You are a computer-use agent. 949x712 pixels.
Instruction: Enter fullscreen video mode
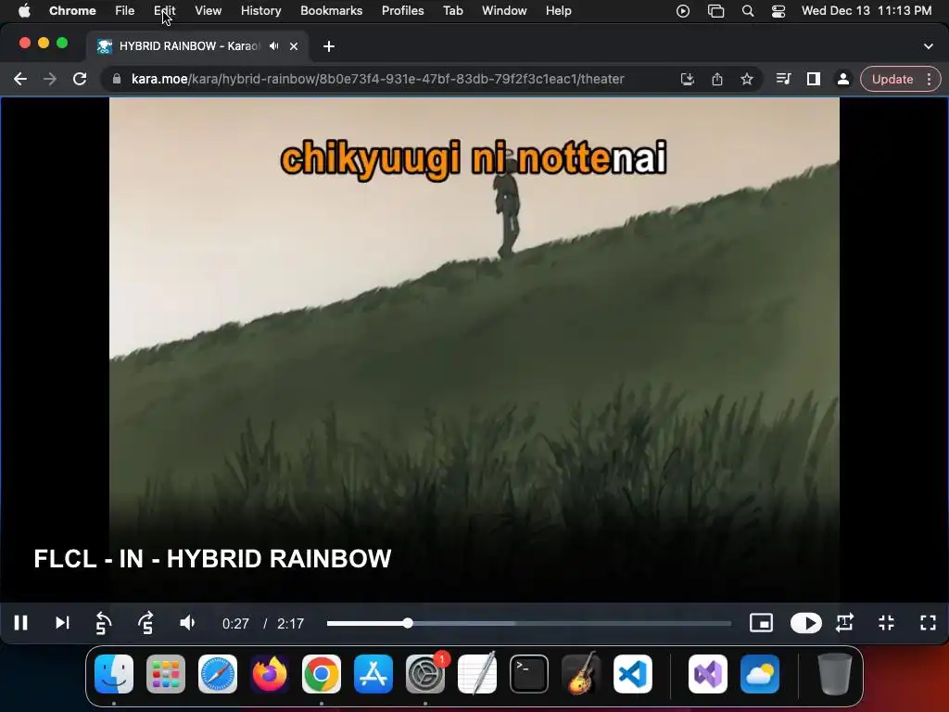(928, 623)
